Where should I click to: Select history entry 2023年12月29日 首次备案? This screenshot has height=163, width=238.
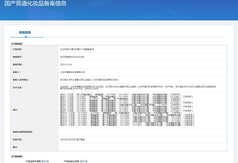tap(72, 140)
